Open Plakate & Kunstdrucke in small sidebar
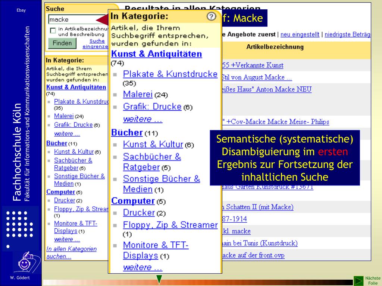This screenshot has width=382, height=286. click(81, 101)
